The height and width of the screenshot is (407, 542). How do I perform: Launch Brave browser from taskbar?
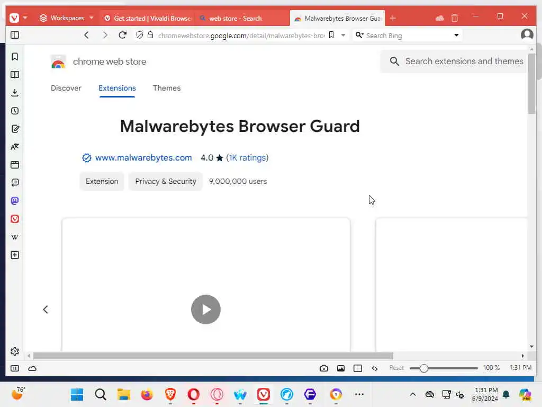click(170, 394)
